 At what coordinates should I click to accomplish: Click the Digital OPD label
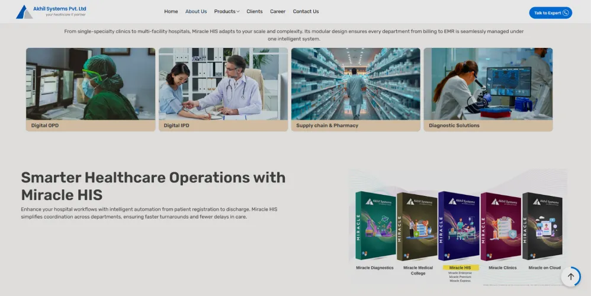coord(45,126)
